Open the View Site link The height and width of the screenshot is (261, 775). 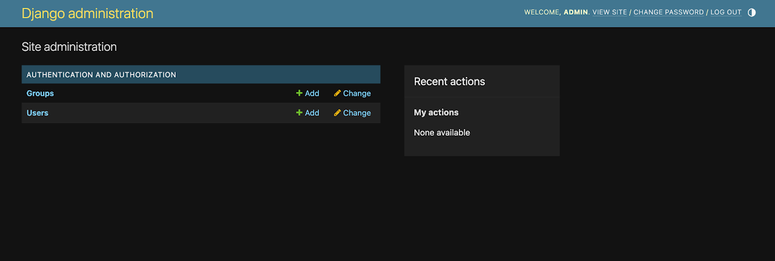(610, 12)
